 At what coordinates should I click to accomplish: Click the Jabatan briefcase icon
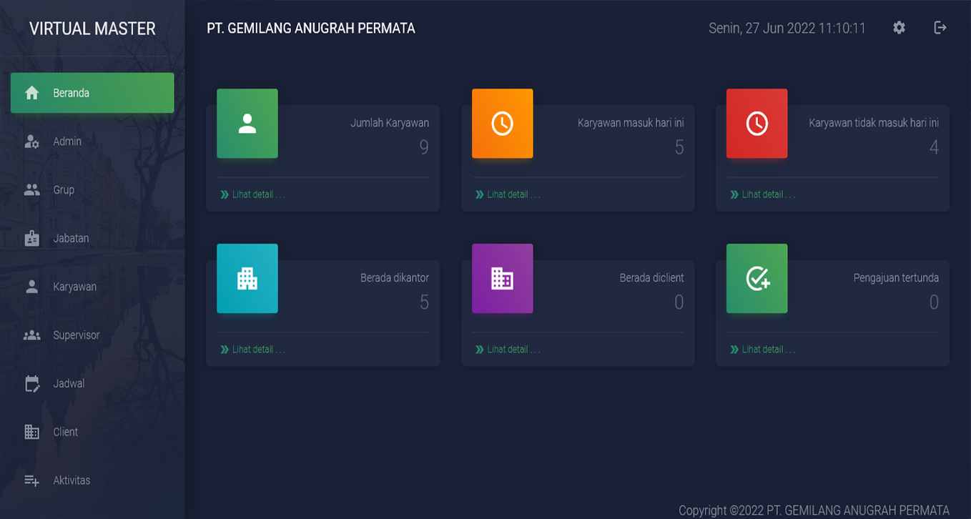(31, 237)
